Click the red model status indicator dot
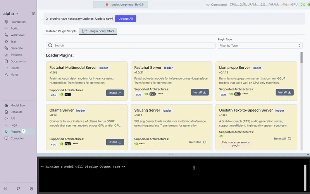 107,5
